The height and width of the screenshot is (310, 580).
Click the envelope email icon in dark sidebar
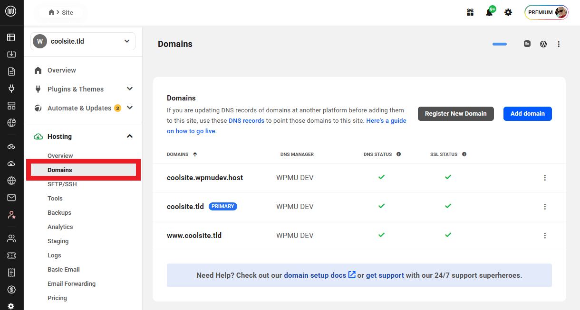(x=11, y=198)
